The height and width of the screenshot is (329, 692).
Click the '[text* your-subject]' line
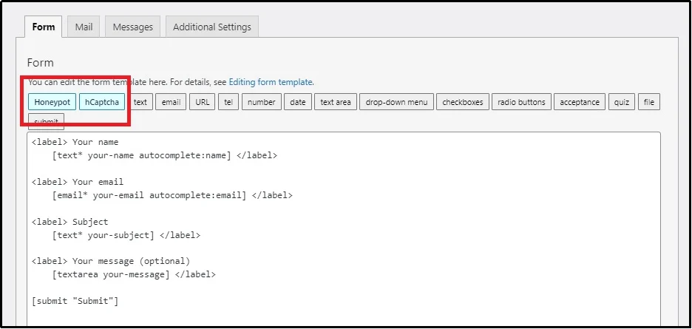(126, 235)
